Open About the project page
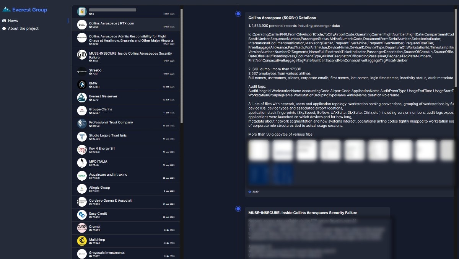 coord(23,29)
